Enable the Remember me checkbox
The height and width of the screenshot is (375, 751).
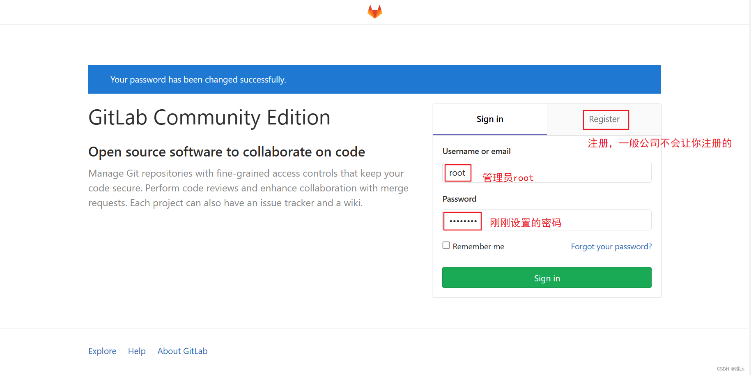pos(446,246)
